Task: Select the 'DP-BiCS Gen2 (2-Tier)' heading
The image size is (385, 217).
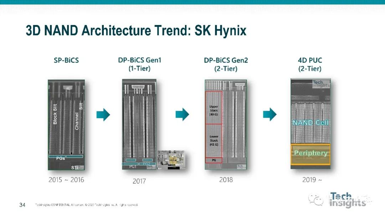Action: [226, 64]
